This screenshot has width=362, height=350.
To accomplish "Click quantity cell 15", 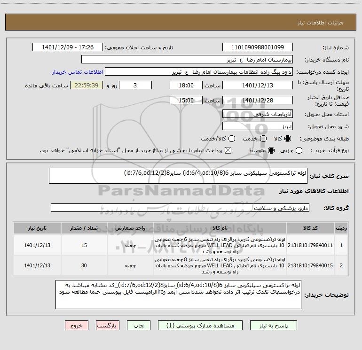I will [84, 245].
